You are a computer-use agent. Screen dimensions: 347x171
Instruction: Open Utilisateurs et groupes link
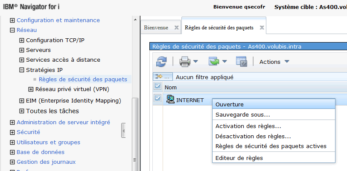[x=49, y=142]
